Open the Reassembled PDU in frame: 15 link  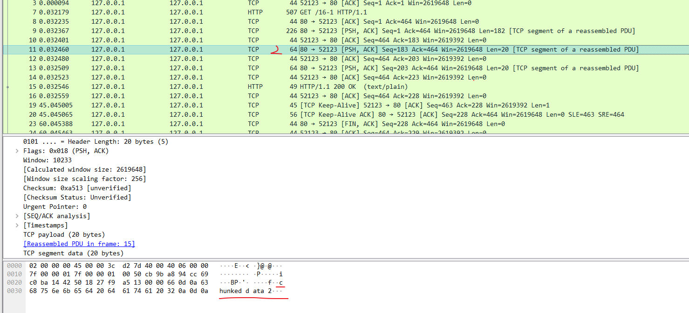pyautogui.click(x=79, y=244)
